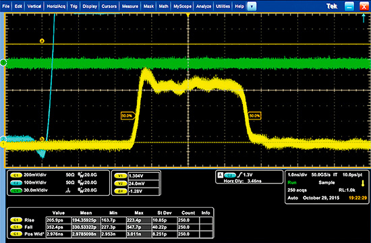371x243 pixels.
Task: Click the C1 badge in the Pos Wid row
Action: click(x=16, y=234)
